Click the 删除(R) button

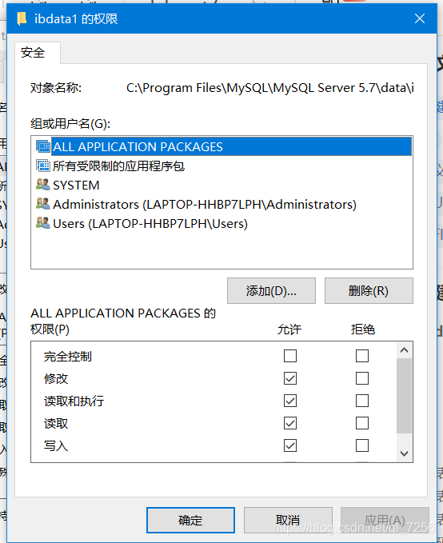point(369,290)
